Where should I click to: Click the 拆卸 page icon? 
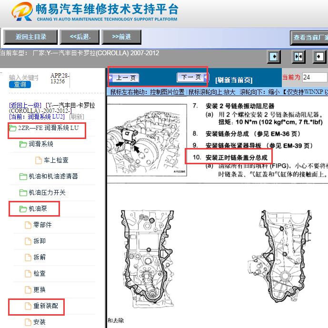28,241
